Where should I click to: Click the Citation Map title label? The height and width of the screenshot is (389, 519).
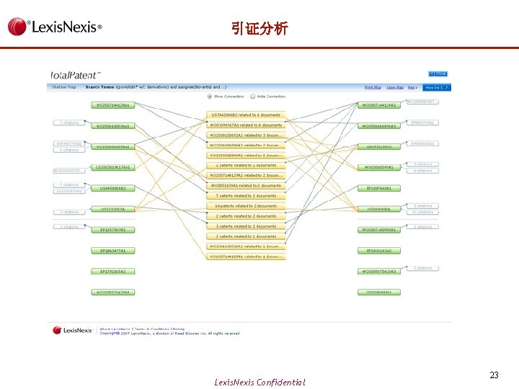tap(63, 87)
